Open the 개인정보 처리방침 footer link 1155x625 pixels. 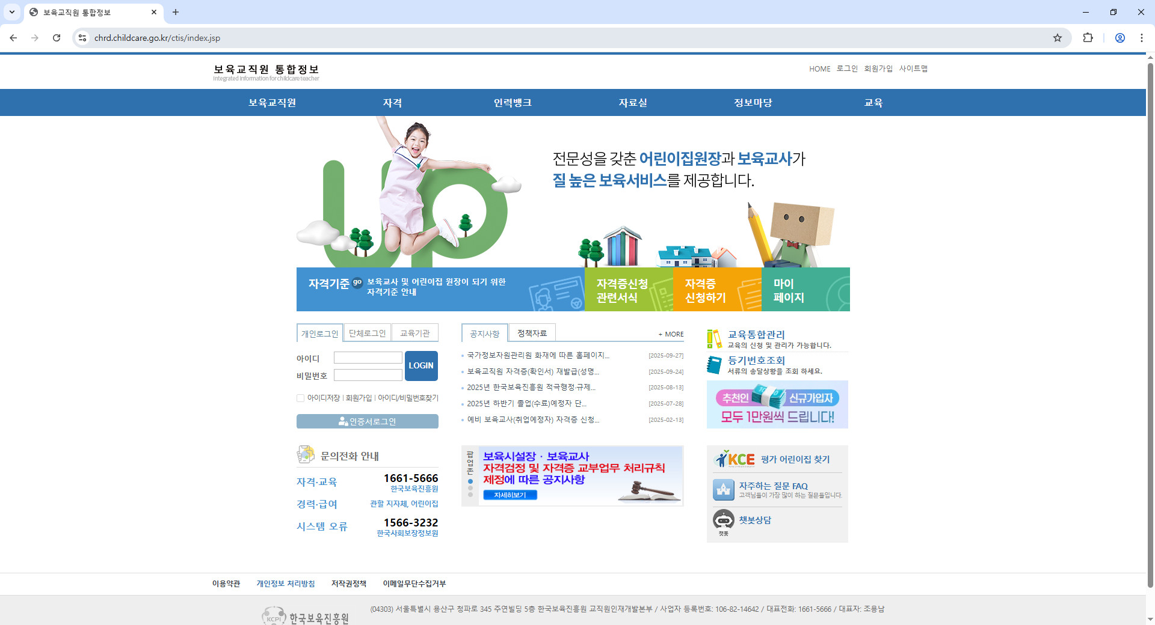point(286,584)
